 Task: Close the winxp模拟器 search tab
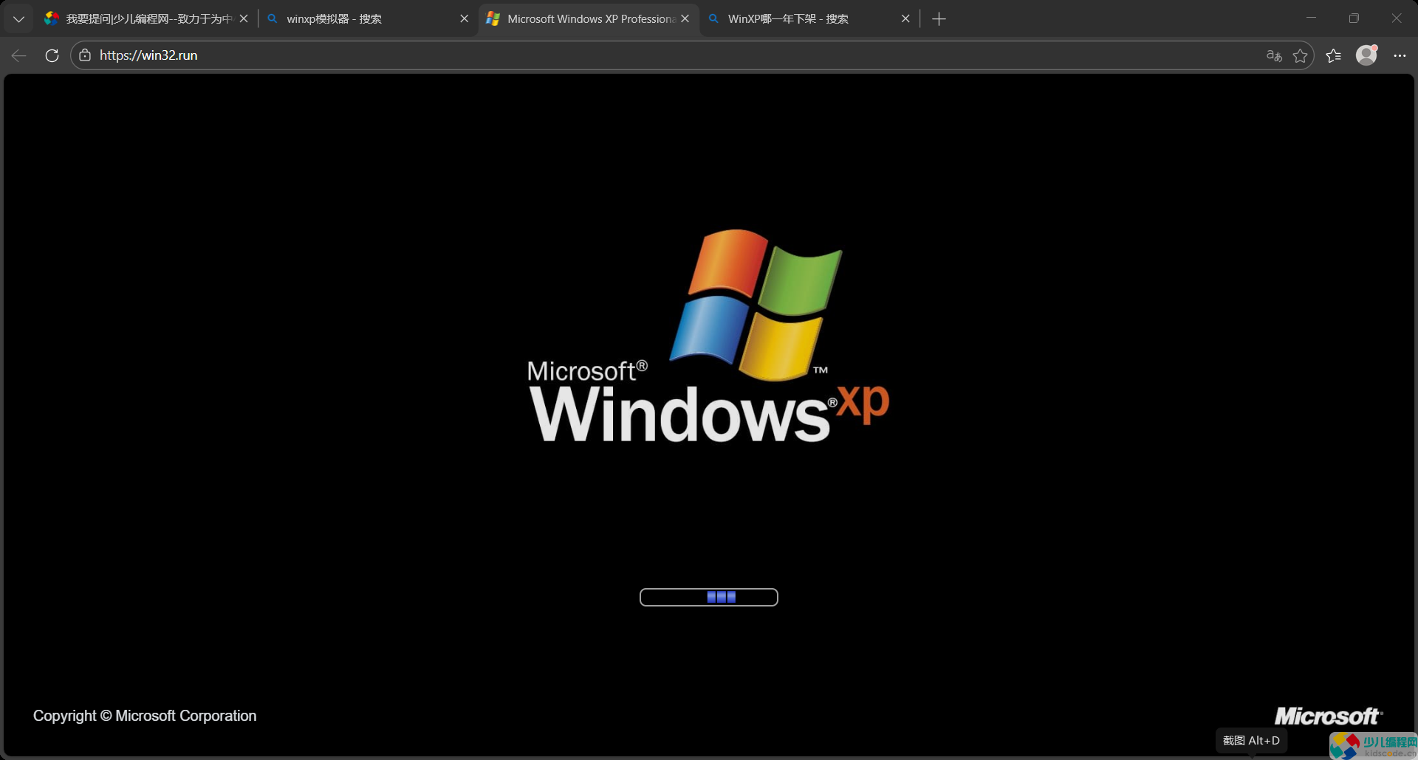pyautogui.click(x=464, y=18)
